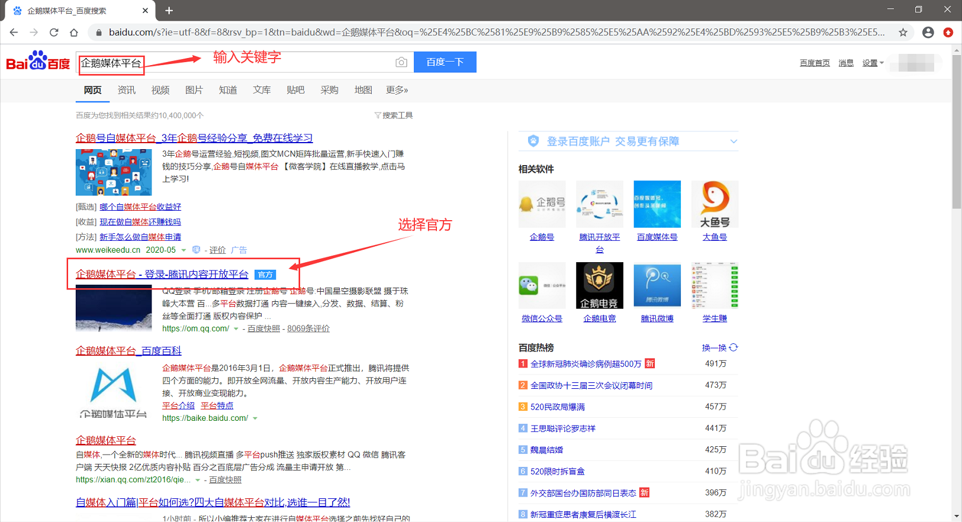Click the verification icon after weikeedu.cn date

click(197, 250)
